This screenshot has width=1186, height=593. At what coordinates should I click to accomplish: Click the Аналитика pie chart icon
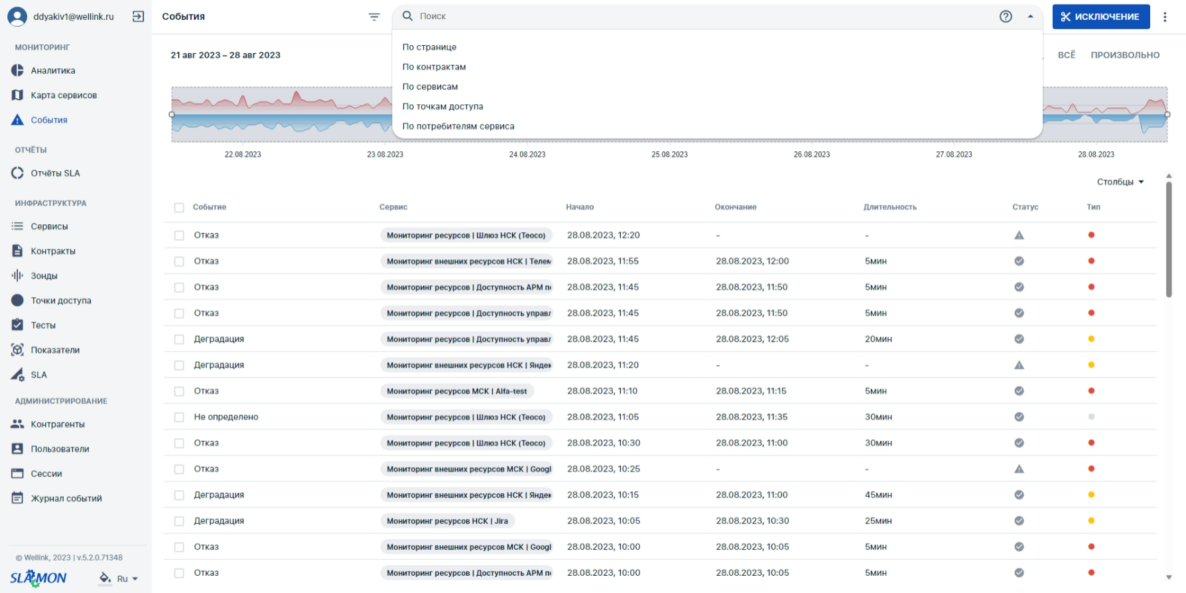pos(17,70)
